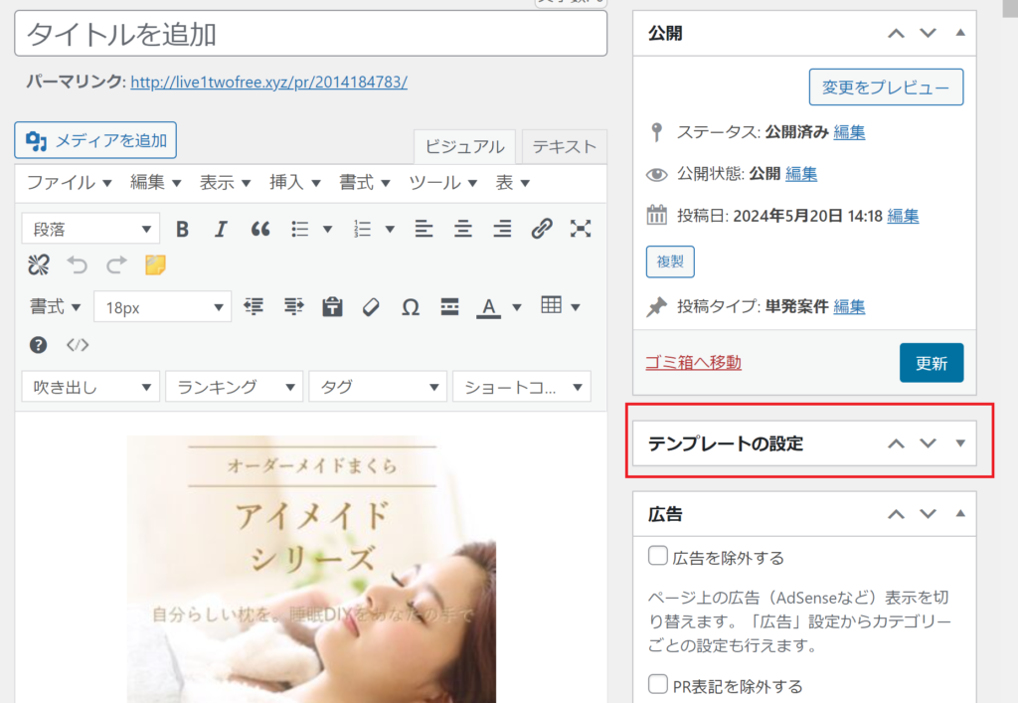Check the PR表記を除外する checkbox
This screenshot has width=1018, height=703.
click(x=658, y=684)
